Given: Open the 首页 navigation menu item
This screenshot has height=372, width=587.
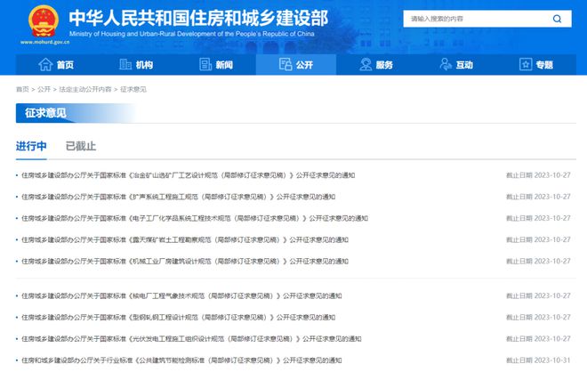Looking at the screenshot, I should click(56, 64).
